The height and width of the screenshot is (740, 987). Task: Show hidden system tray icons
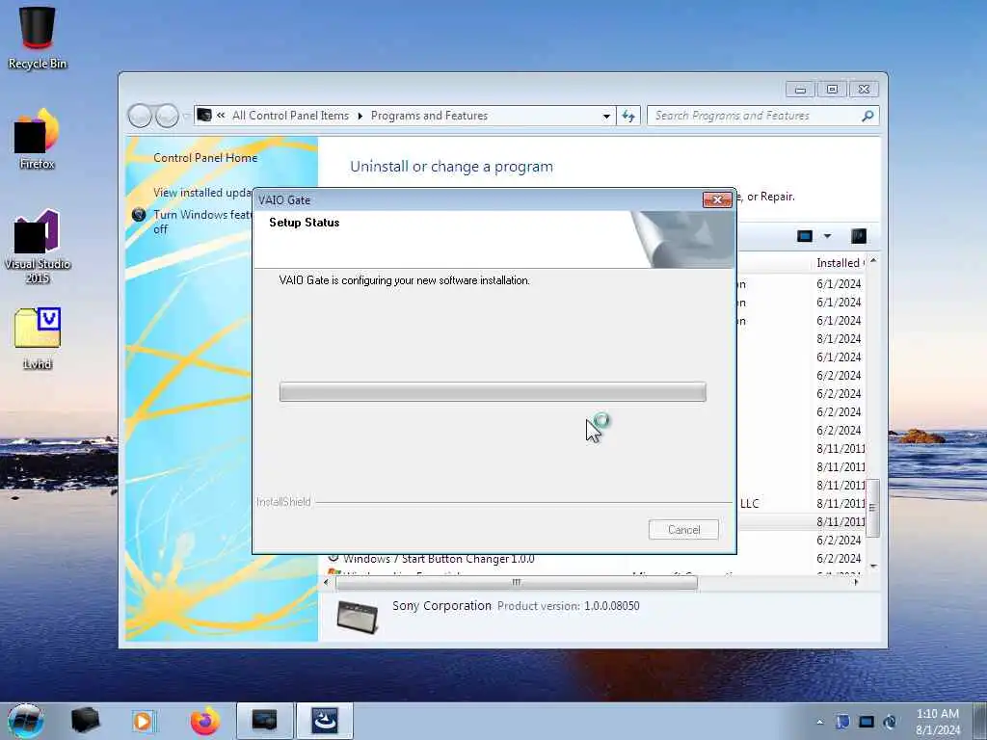point(819,722)
